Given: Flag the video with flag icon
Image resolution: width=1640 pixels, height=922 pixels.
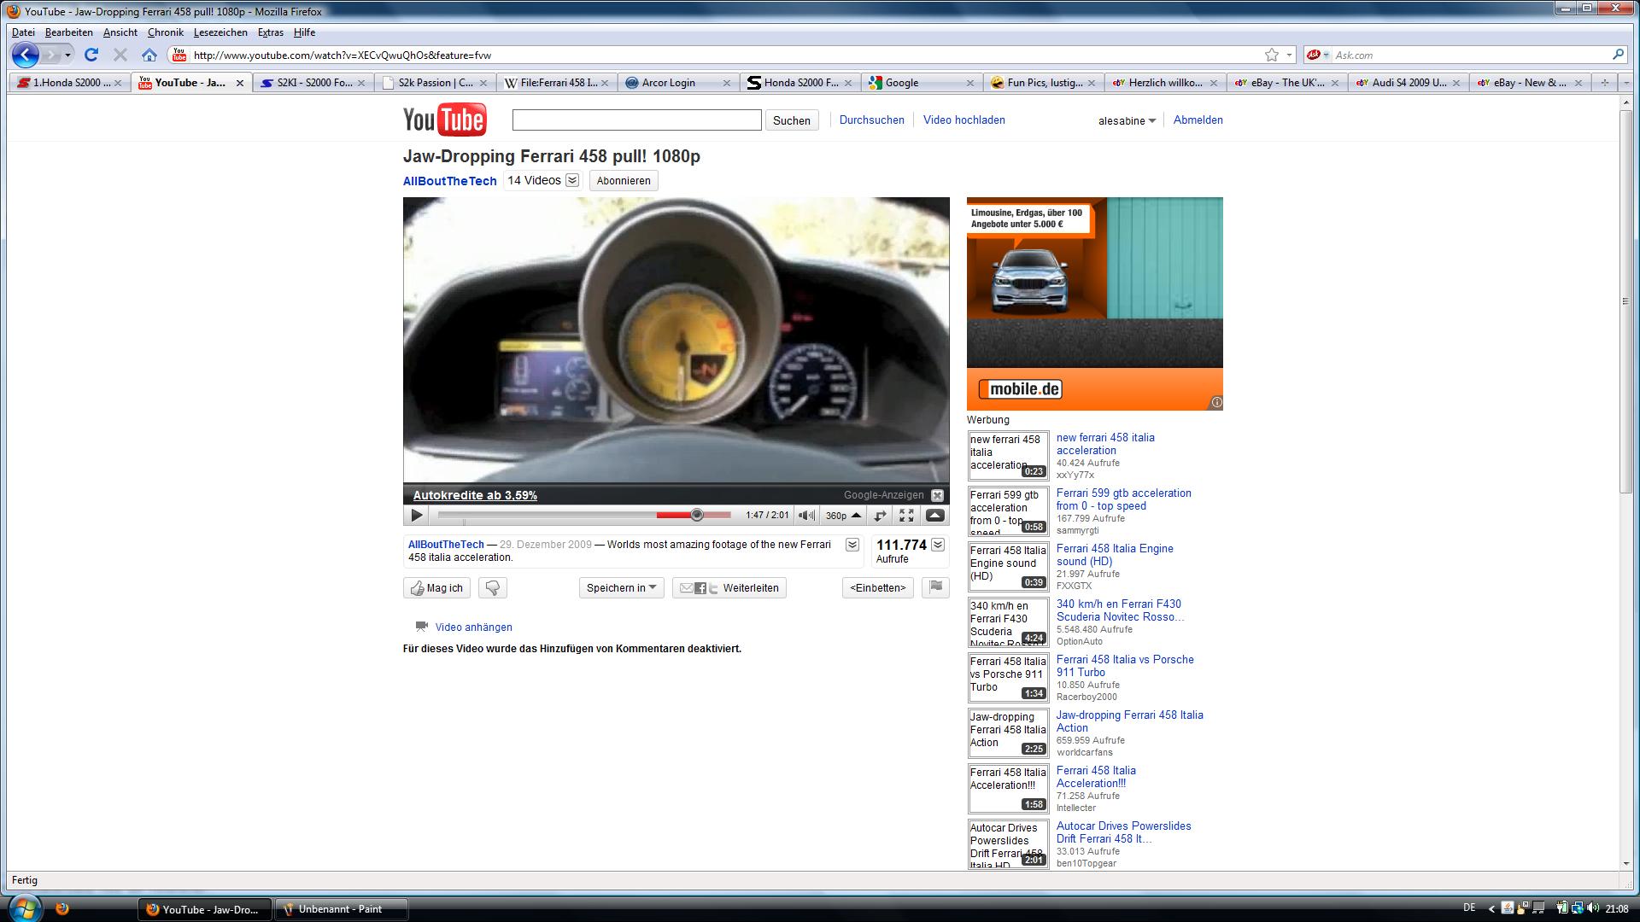Looking at the screenshot, I should 935,586.
